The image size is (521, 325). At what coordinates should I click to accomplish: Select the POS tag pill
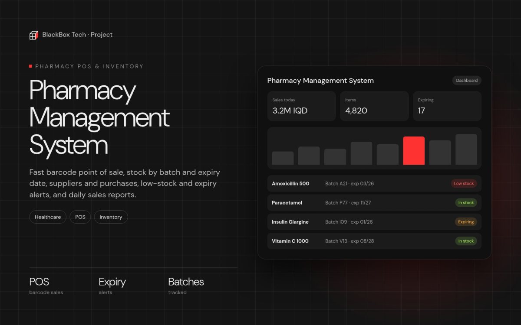pyautogui.click(x=80, y=217)
